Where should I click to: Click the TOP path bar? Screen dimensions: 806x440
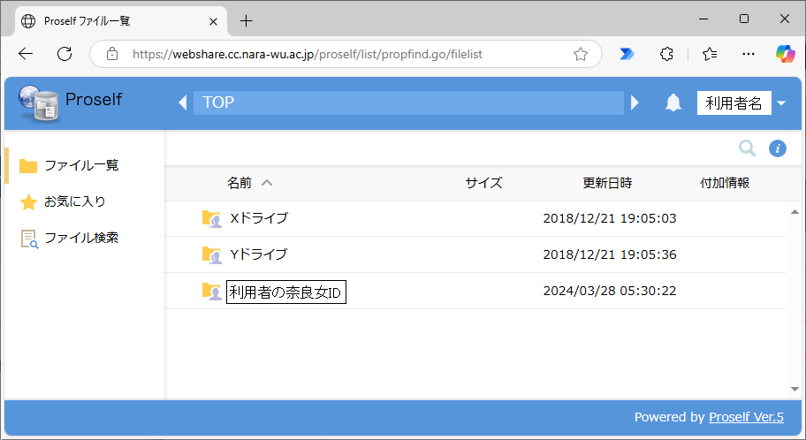(408, 102)
